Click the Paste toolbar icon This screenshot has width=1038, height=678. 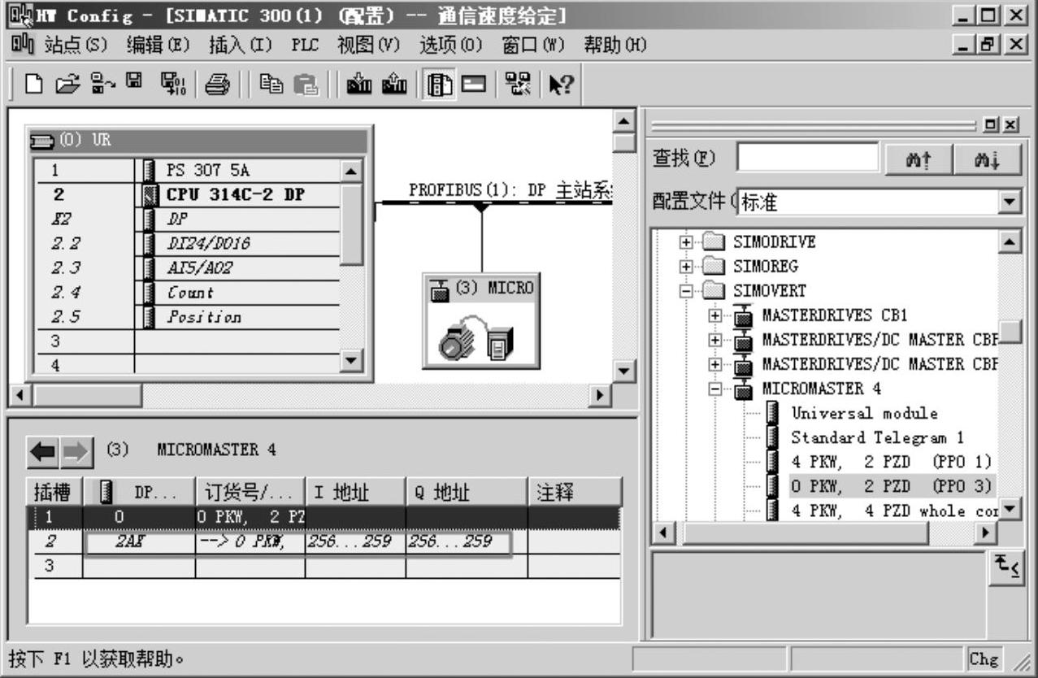[x=306, y=85]
